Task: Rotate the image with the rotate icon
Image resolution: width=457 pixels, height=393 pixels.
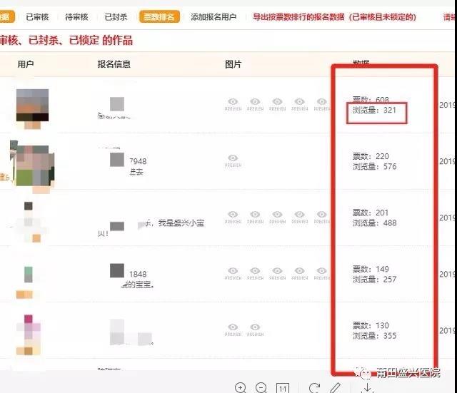Action: click(314, 387)
